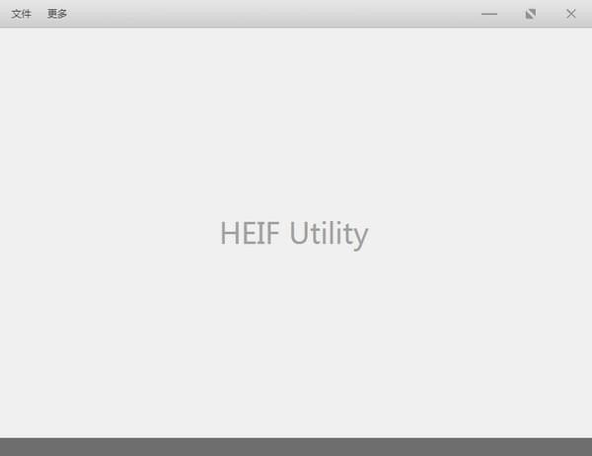Open the 更多 menu

pos(57,14)
